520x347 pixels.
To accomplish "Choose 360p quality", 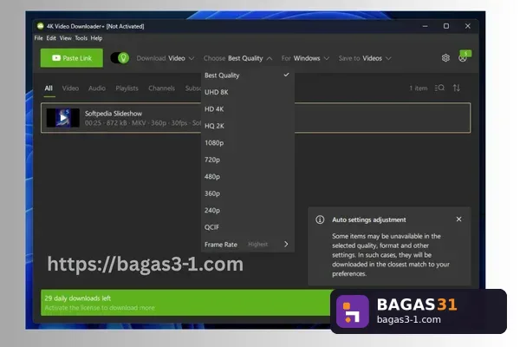I will 247,194.
